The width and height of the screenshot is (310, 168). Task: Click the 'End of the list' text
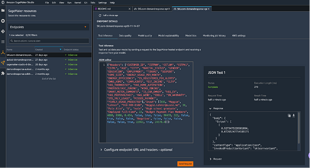(49, 79)
